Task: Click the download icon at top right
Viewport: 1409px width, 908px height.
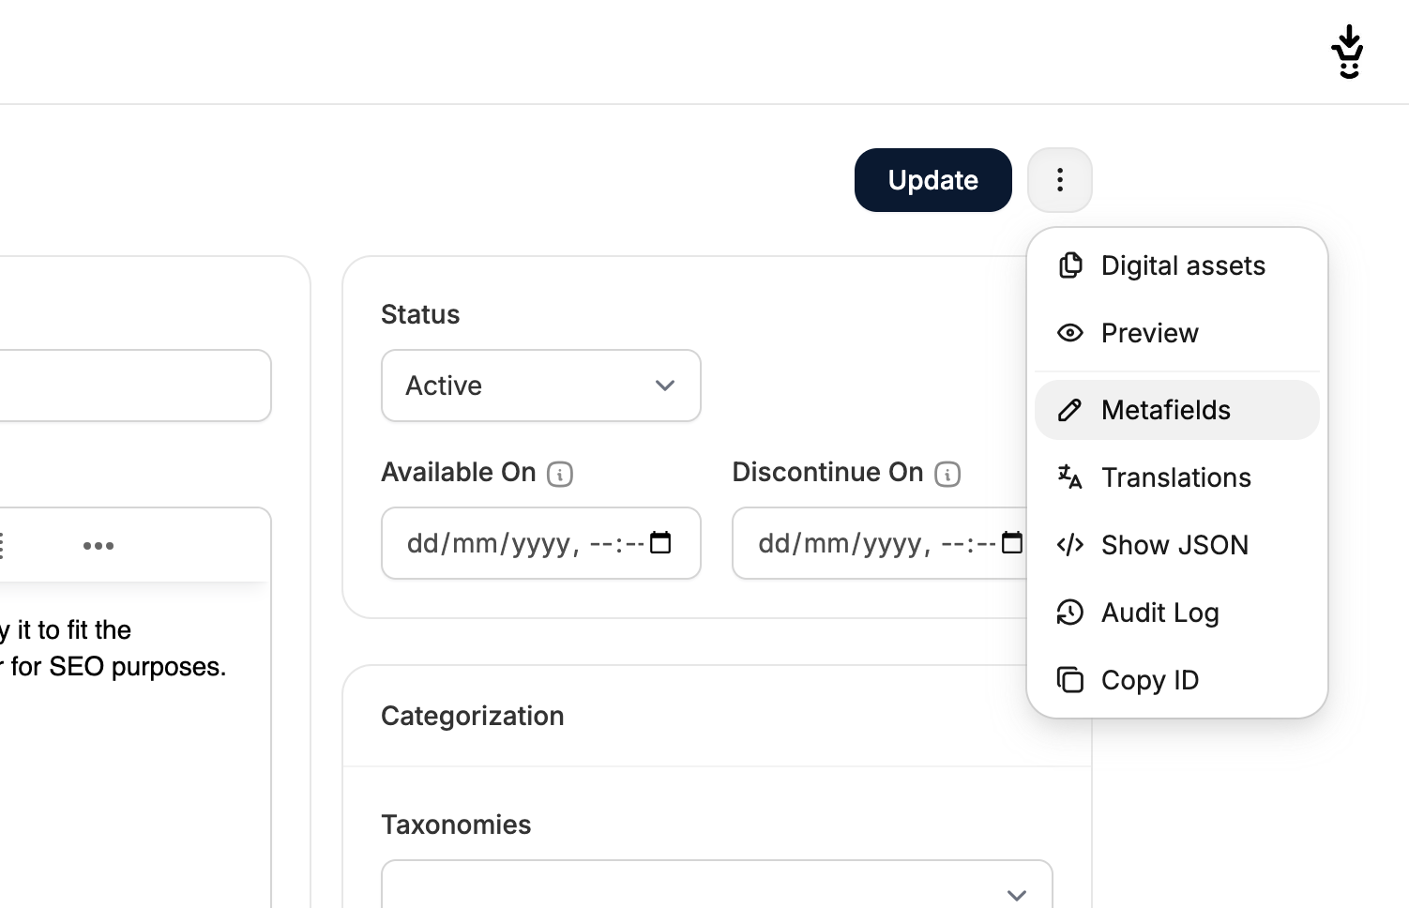Action: click(1348, 51)
